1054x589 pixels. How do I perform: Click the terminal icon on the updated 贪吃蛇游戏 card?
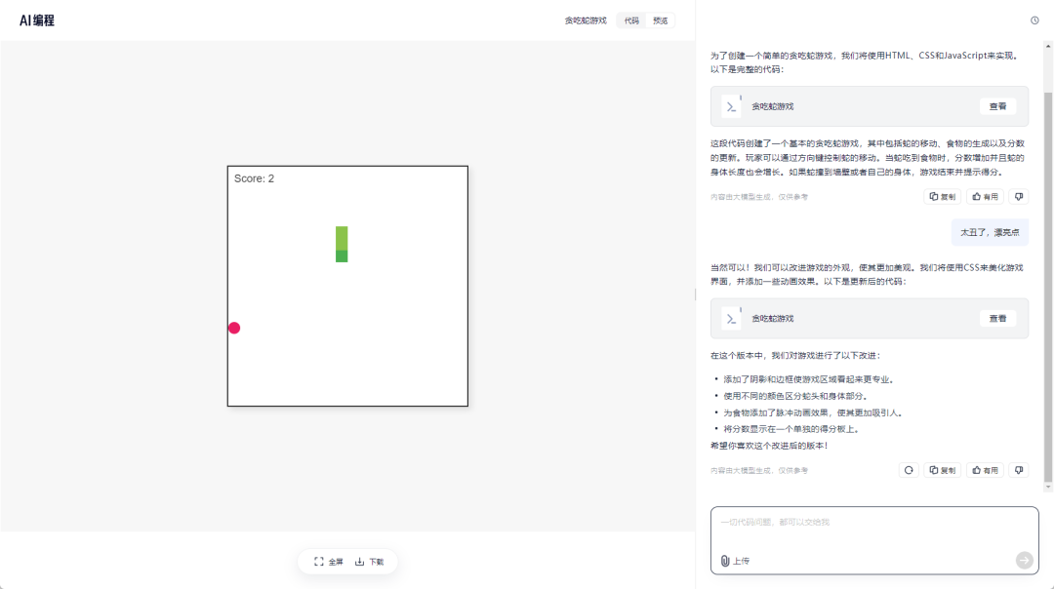(731, 319)
